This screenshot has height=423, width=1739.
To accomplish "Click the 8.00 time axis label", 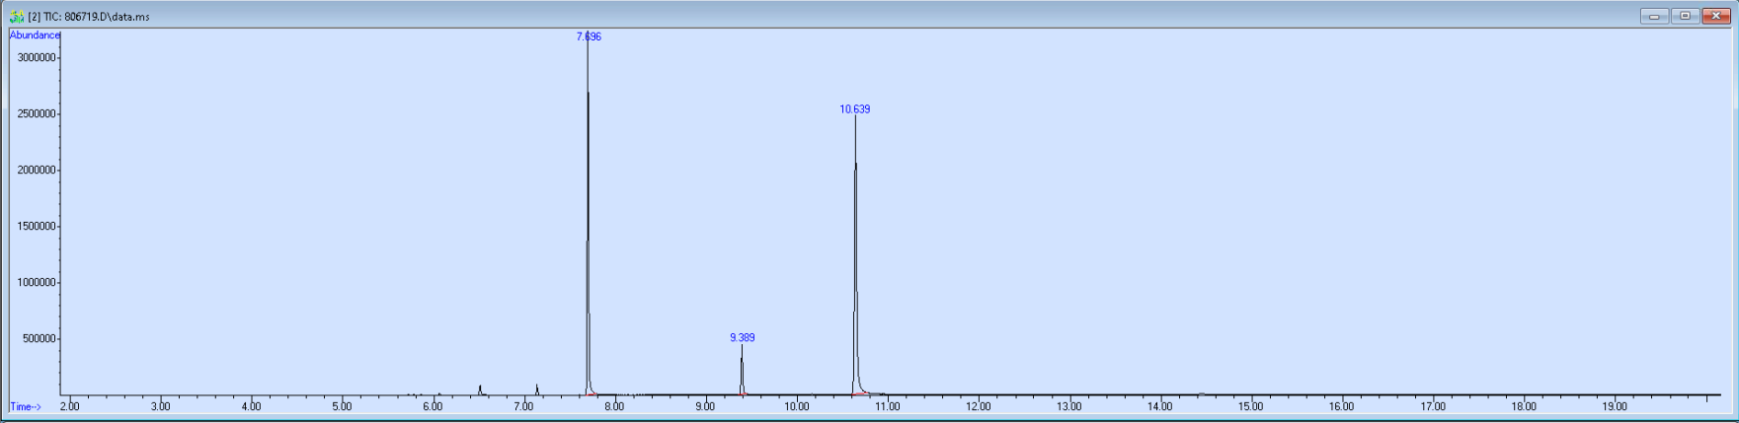I will click(614, 406).
